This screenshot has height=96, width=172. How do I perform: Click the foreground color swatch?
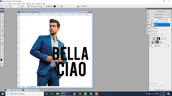coord(2,60)
